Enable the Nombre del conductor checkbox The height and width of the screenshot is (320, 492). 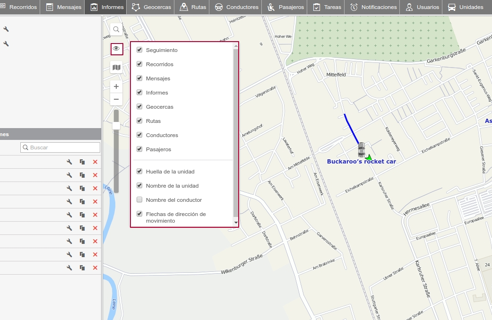coord(139,199)
